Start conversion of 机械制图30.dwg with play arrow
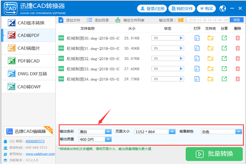The height and width of the screenshot is (164, 246). [x=181, y=38]
